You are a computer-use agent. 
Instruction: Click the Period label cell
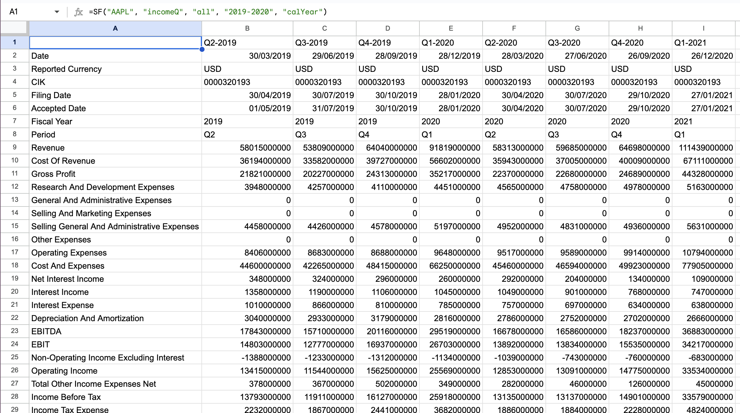click(x=115, y=134)
